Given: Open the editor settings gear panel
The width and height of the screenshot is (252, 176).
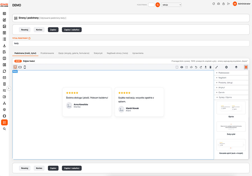Looking at the screenshot, I should tap(226, 67).
